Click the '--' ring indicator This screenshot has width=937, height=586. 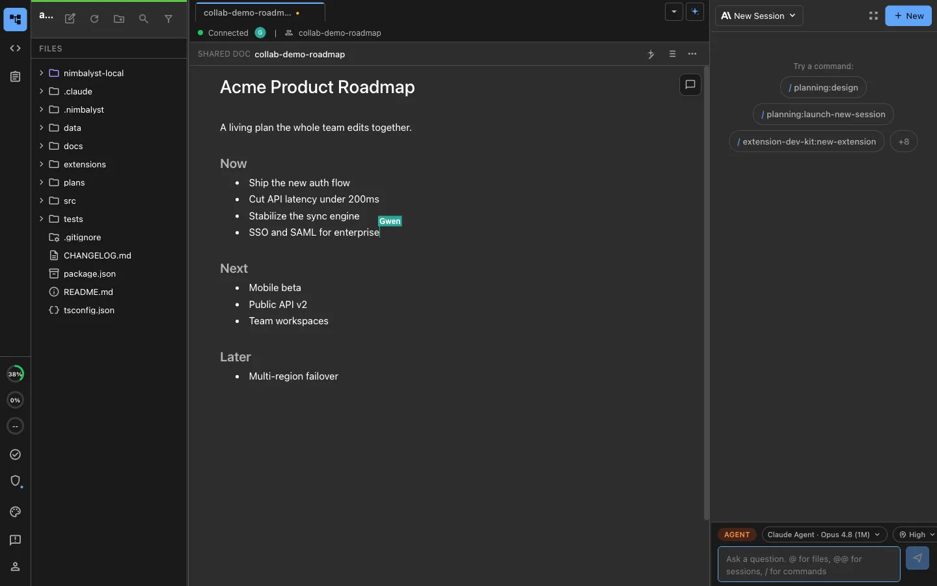pos(16,426)
